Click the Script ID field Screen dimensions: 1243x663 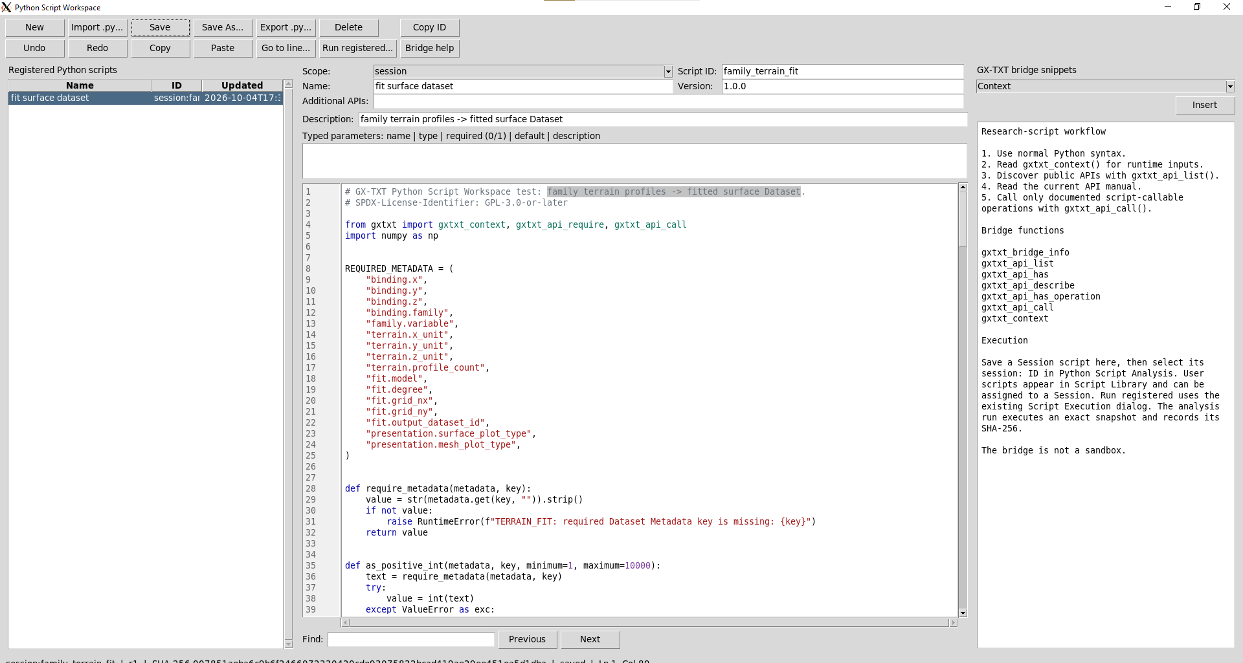click(x=842, y=71)
